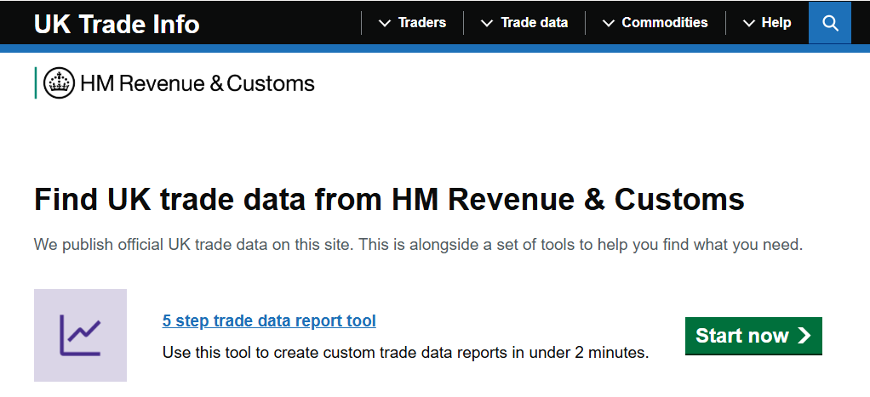Viewport: 870px width, 397px height.
Task: Open the Trade data menu label
Action: click(534, 23)
